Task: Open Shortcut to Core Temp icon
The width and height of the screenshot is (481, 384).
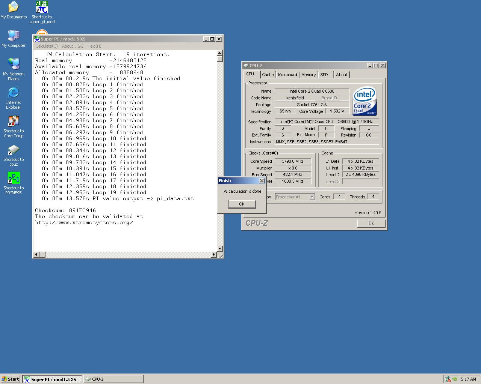Action: pyautogui.click(x=14, y=126)
